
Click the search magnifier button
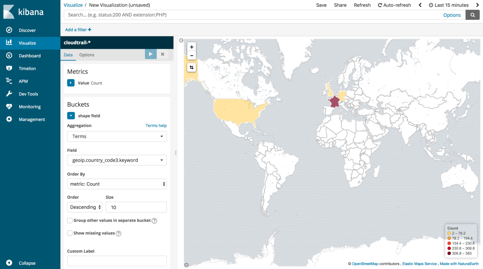click(x=472, y=15)
